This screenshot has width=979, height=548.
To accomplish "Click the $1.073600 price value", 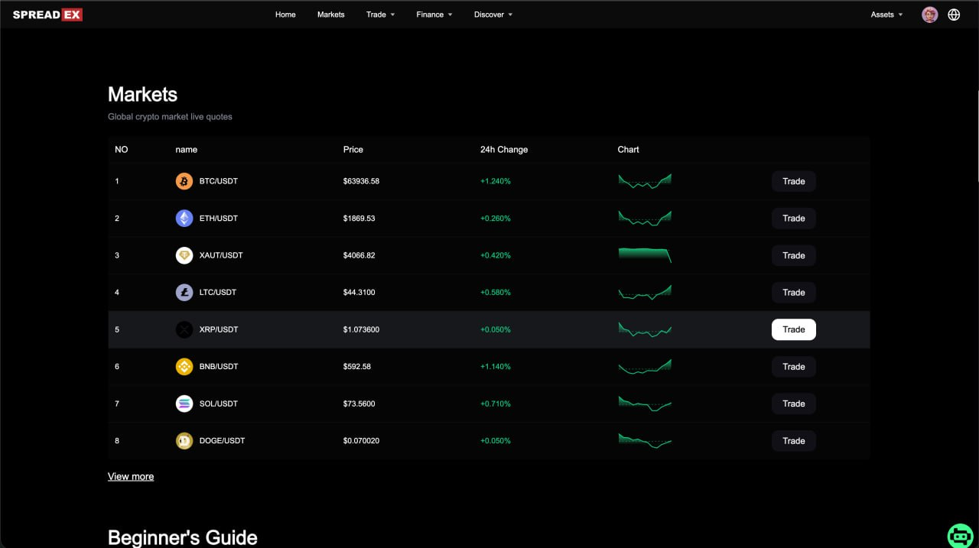I will 361,329.
